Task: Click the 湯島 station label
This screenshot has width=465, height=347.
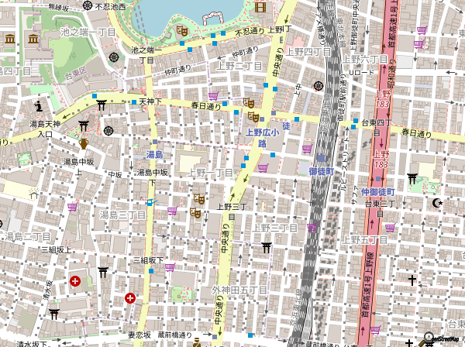Action: pos(154,155)
